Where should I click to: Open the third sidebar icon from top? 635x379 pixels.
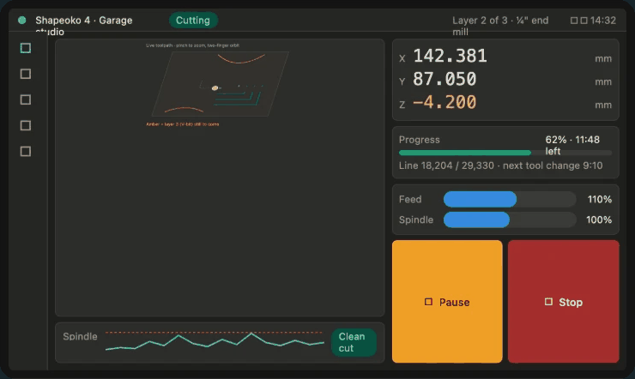click(x=26, y=100)
